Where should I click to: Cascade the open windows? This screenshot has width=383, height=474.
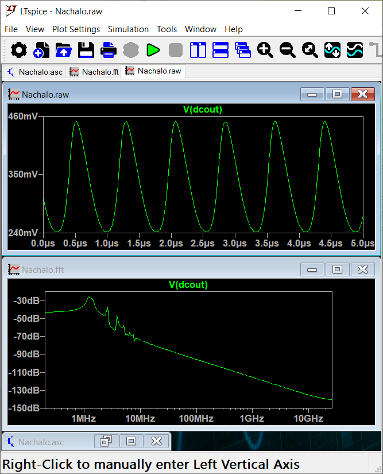243,50
